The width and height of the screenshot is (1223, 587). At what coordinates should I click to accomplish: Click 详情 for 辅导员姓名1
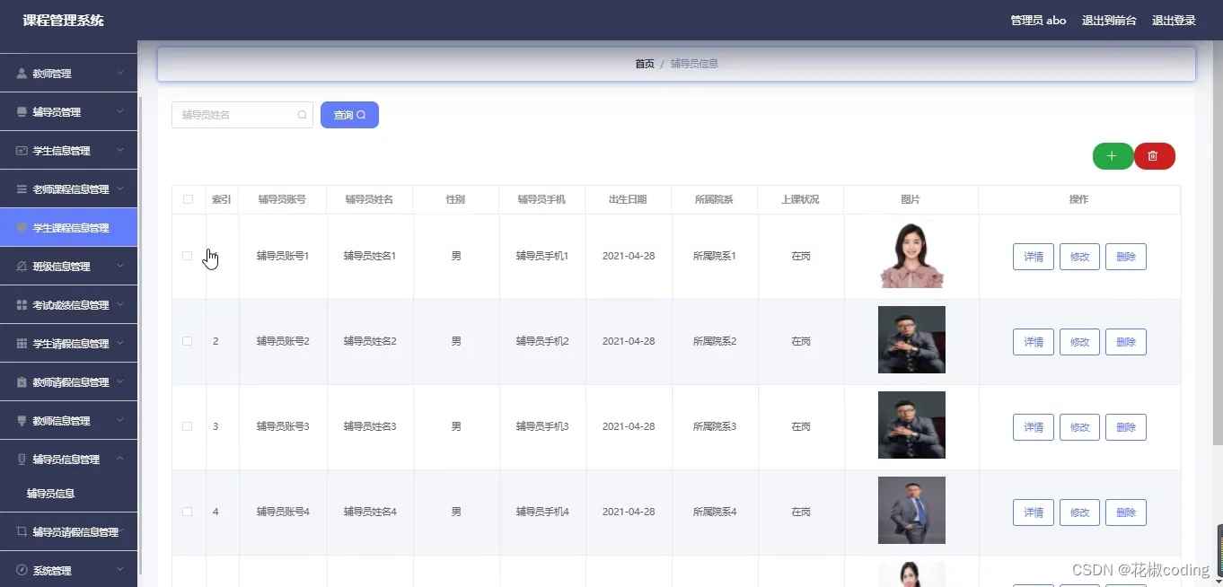(x=1034, y=257)
